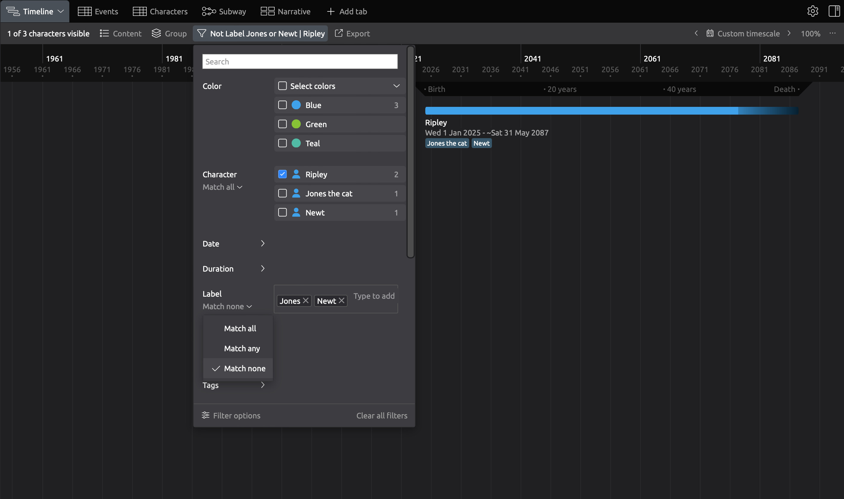Click the Content list icon

(104, 33)
